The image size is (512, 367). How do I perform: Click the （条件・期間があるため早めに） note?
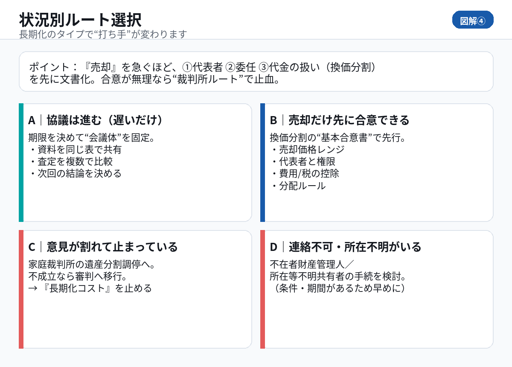pyautogui.click(x=337, y=288)
